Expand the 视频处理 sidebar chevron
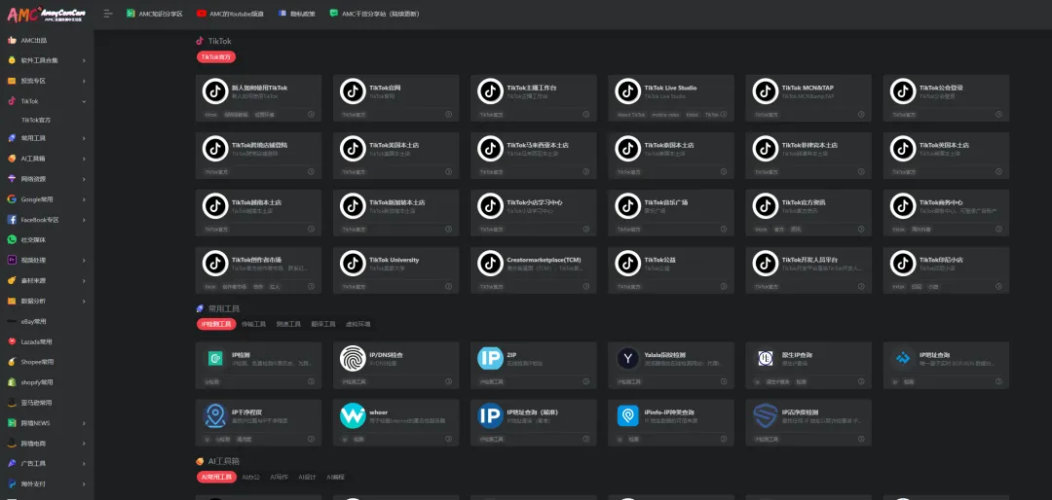 (x=84, y=260)
